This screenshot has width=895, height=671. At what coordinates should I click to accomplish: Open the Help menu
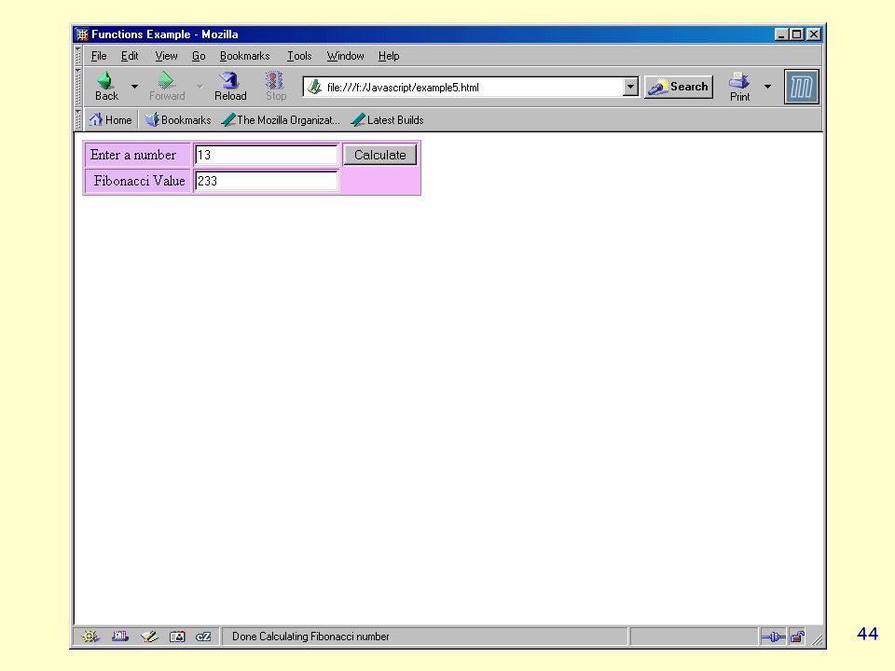(x=389, y=56)
